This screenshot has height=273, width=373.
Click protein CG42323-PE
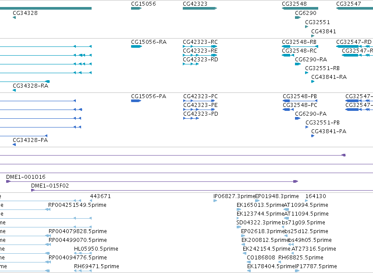coord(201,105)
